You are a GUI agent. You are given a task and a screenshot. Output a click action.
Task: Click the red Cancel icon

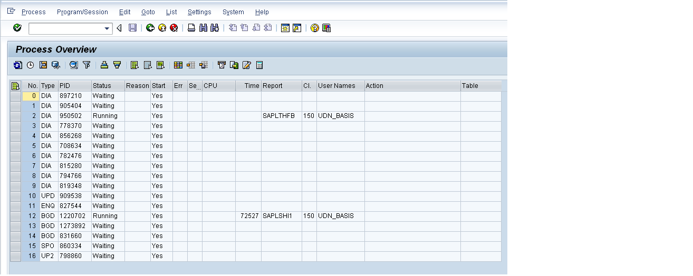point(174,28)
